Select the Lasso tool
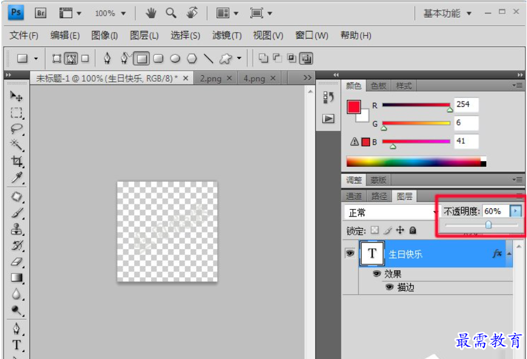Viewport: 527px width, 359px height. (x=16, y=129)
